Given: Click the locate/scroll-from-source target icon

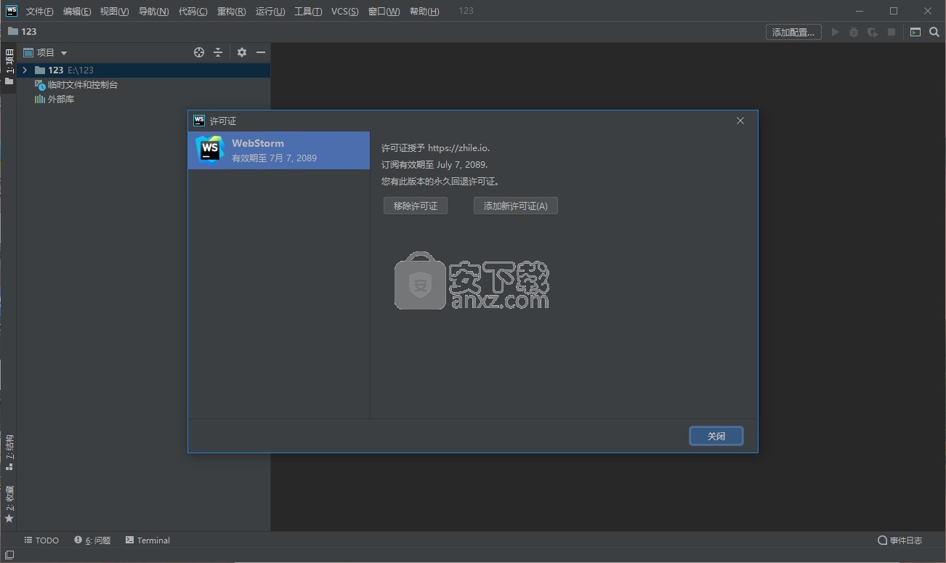Looking at the screenshot, I should pos(199,52).
